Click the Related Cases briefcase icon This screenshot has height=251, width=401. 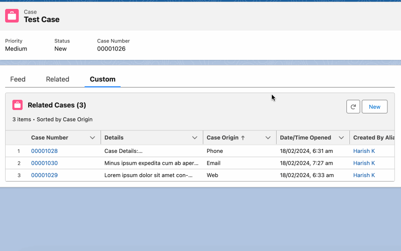(17, 105)
